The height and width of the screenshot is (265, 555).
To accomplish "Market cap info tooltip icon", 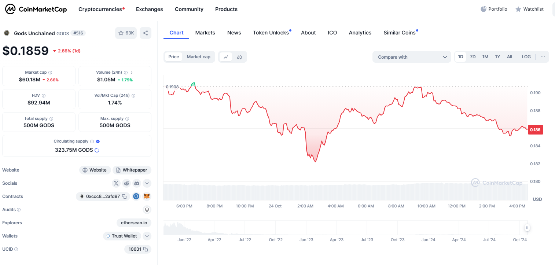I will coord(50,73).
